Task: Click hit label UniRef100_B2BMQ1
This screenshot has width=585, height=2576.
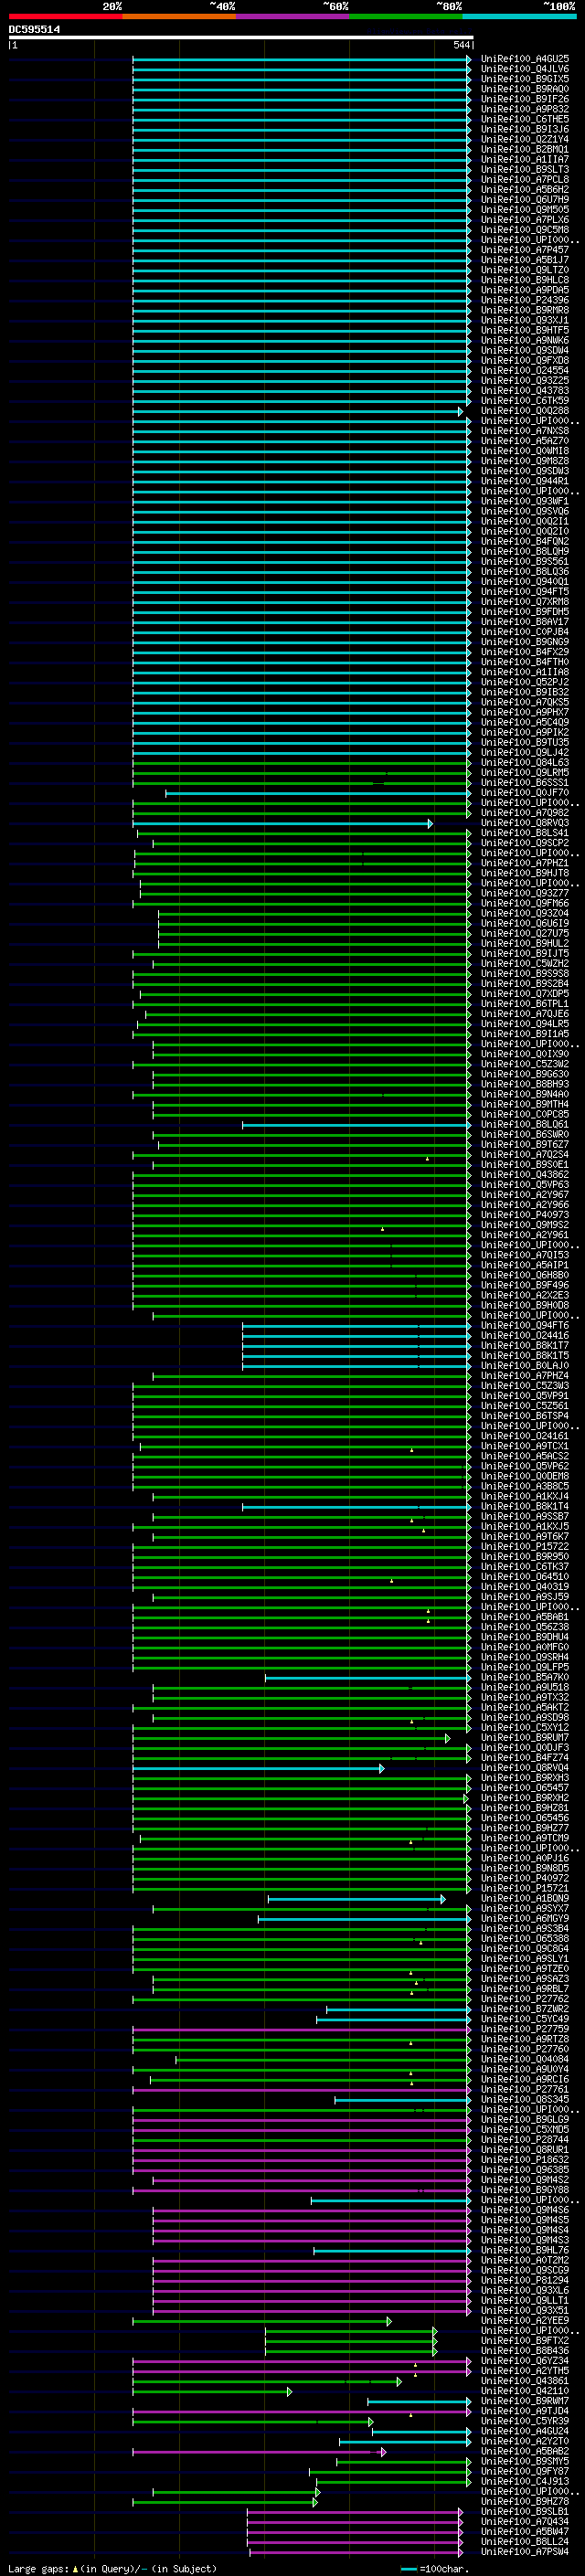Action: (525, 150)
